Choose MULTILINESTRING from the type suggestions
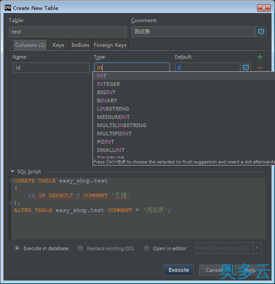The height and width of the screenshot is (284, 275). point(184,125)
